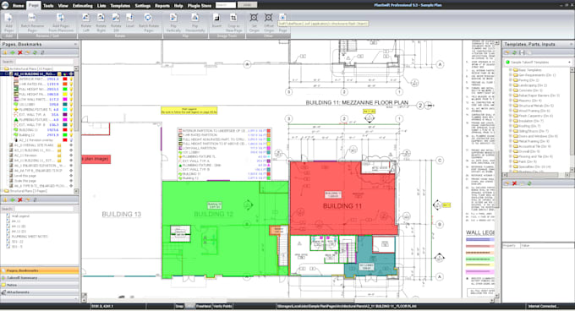Expand the Masonry (Div 4) folder
Image resolution: width=575 pixels, height=311 pixels.
[511, 101]
